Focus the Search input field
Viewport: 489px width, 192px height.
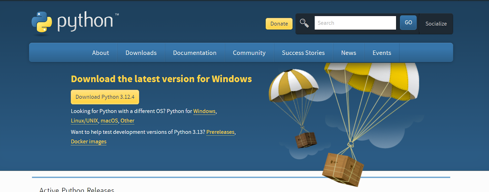(355, 23)
